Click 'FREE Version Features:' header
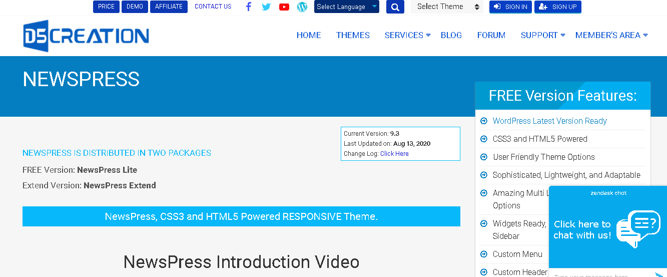 563,96
